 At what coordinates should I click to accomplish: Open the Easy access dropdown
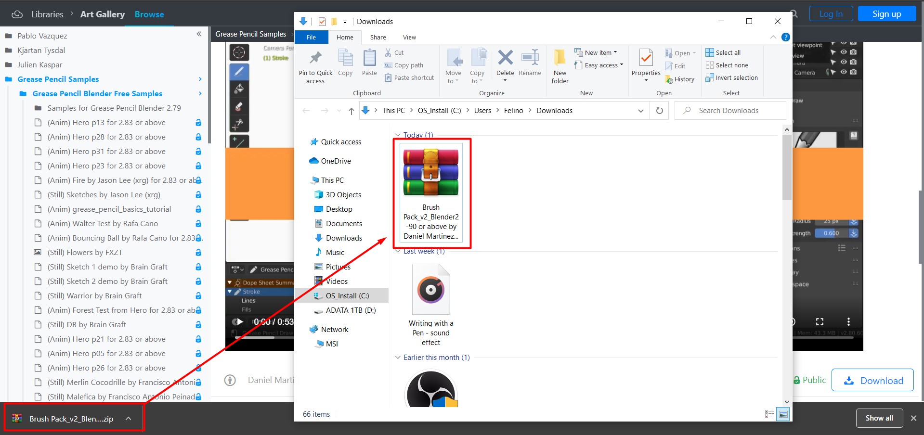click(x=599, y=65)
